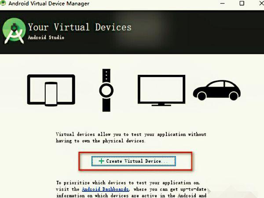Click the Android TV screen icon

click(x=161, y=90)
